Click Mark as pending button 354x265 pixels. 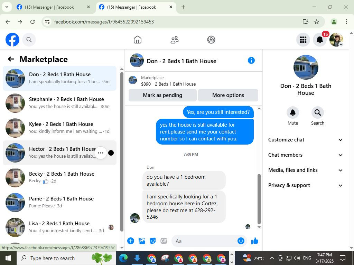point(162,95)
